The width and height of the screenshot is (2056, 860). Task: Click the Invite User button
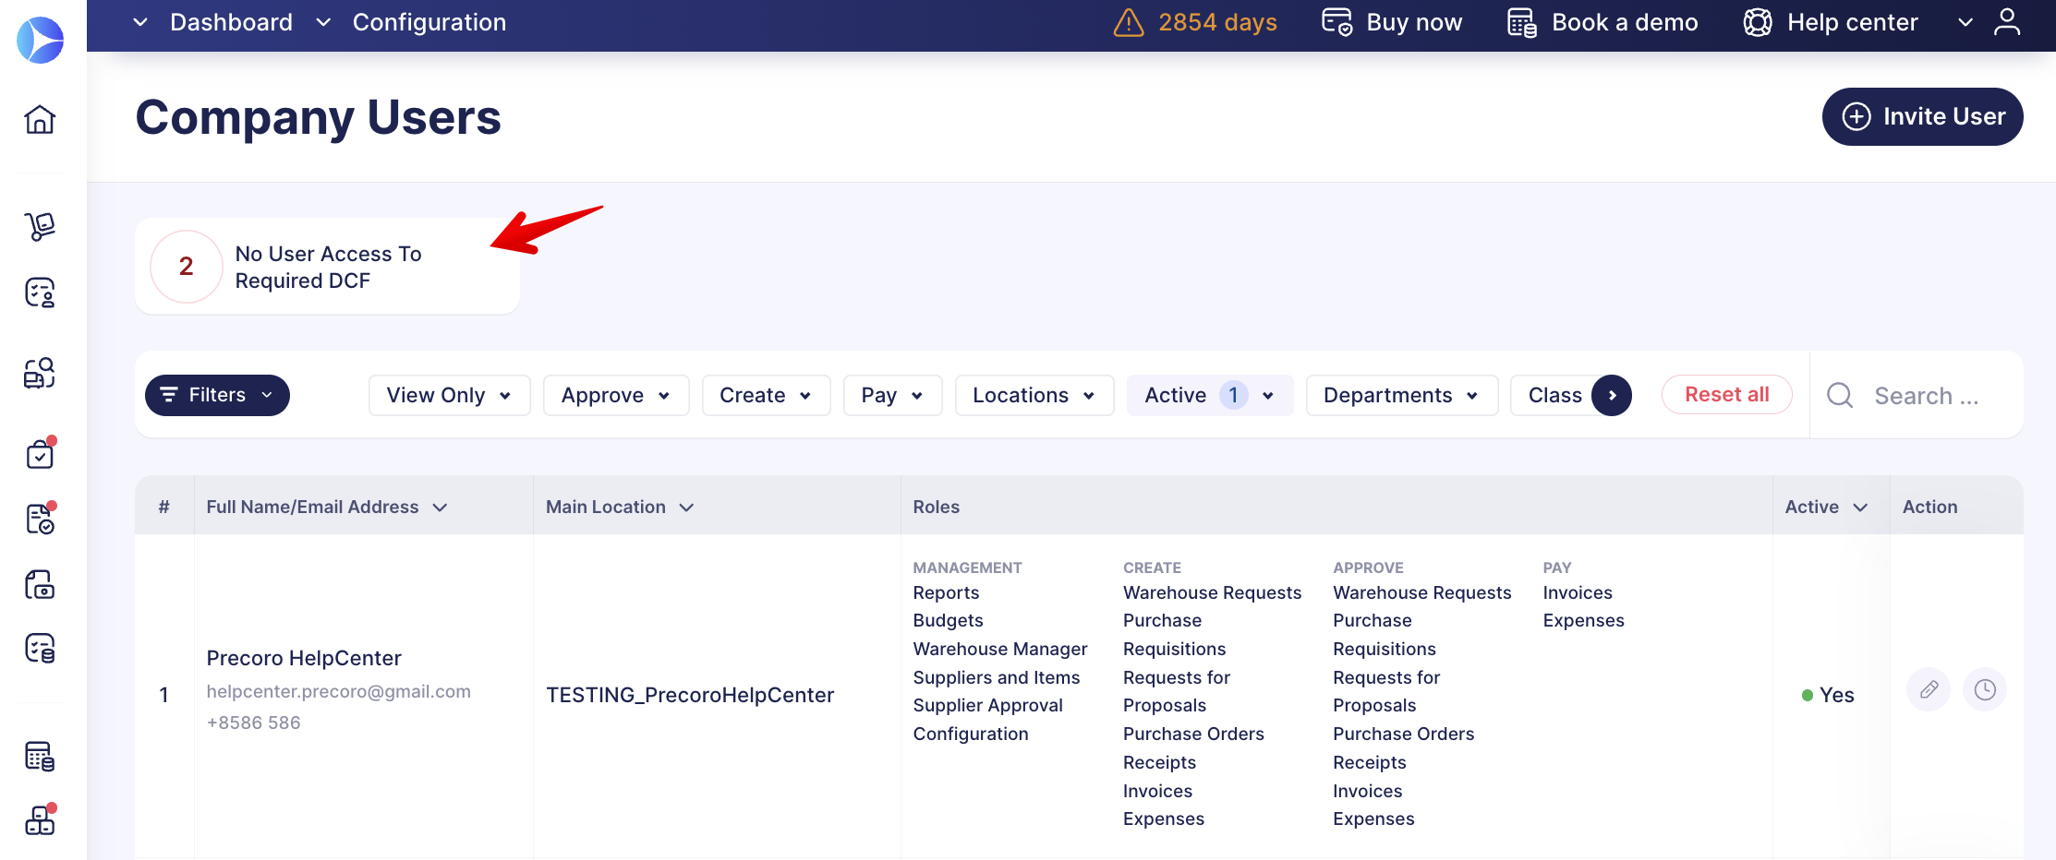1922,116
